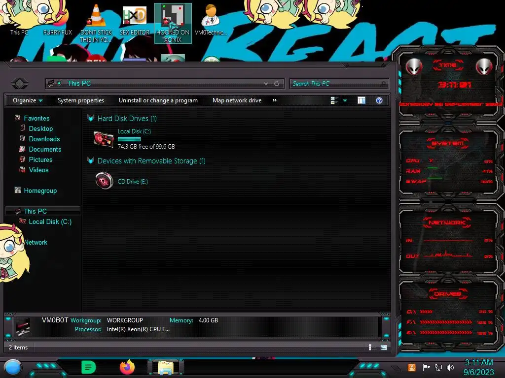The image size is (505, 378).
Task: Launch the HxD SEX EDITOR shortcut
Action: click(x=134, y=20)
